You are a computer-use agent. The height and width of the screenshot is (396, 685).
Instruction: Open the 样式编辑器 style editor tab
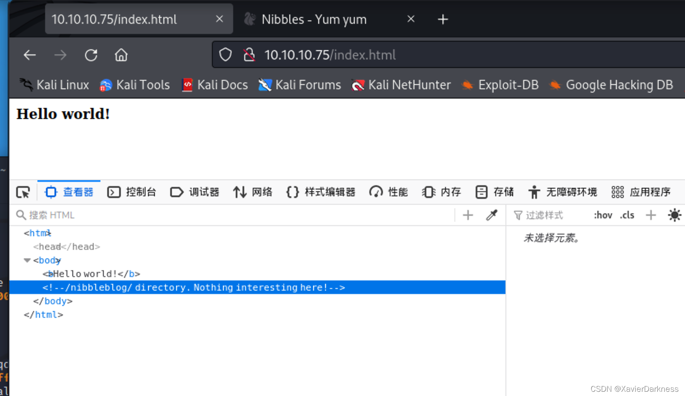pyautogui.click(x=321, y=192)
